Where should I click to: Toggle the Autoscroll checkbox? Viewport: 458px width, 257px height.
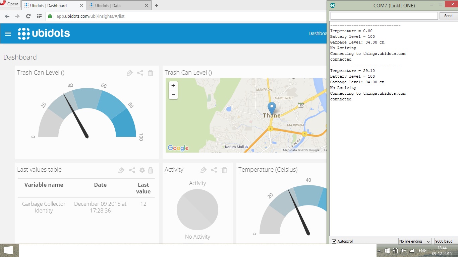(x=334, y=241)
